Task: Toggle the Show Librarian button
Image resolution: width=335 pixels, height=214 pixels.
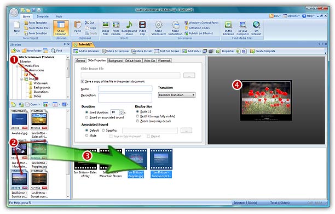Action: (x=61, y=28)
